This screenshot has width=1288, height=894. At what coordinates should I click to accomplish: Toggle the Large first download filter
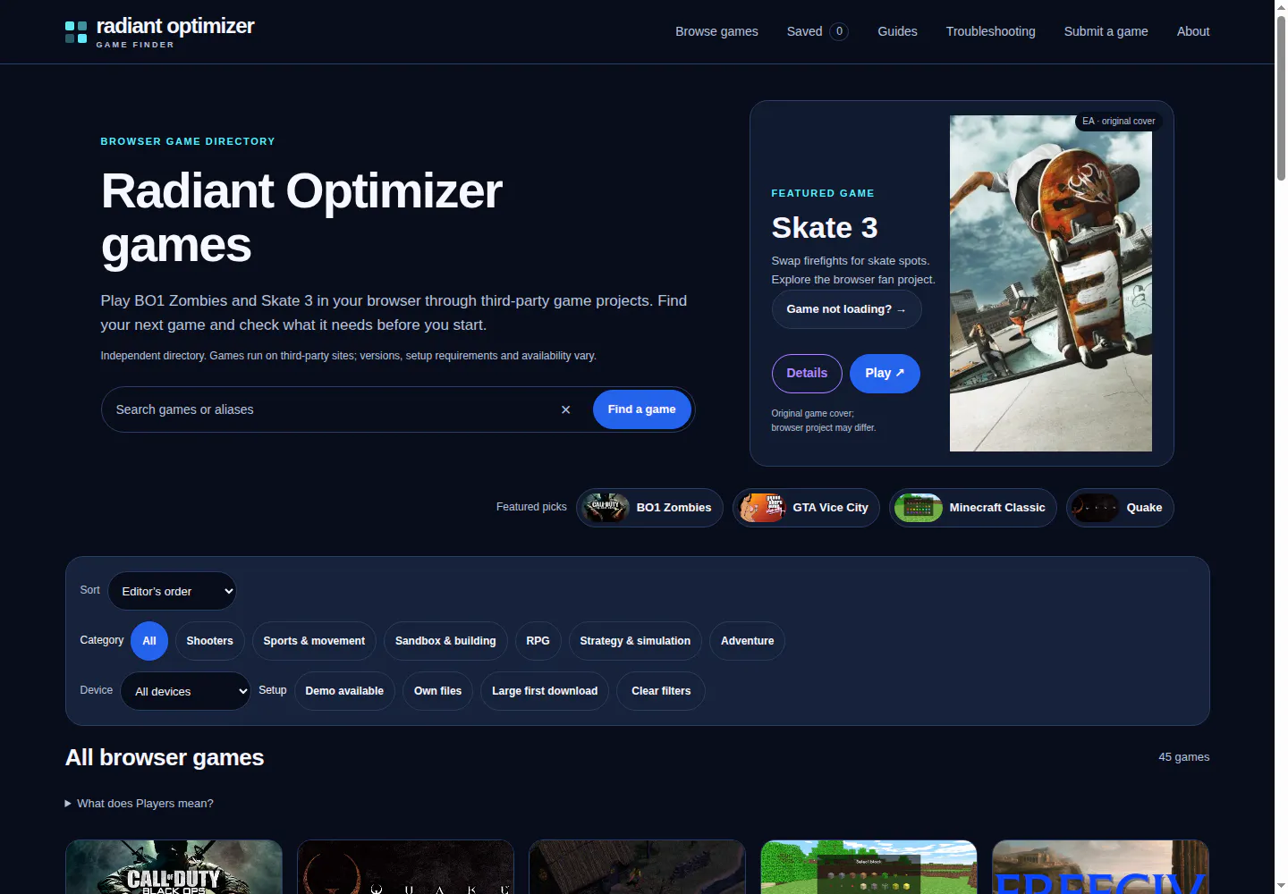click(545, 691)
